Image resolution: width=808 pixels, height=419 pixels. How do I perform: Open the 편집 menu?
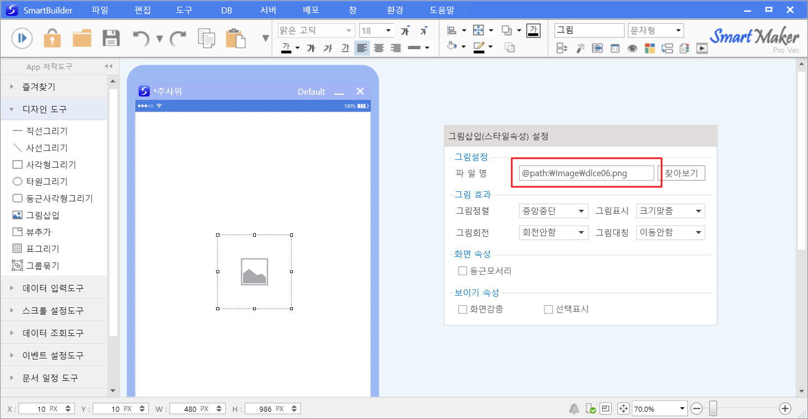click(x=143, y=10)
